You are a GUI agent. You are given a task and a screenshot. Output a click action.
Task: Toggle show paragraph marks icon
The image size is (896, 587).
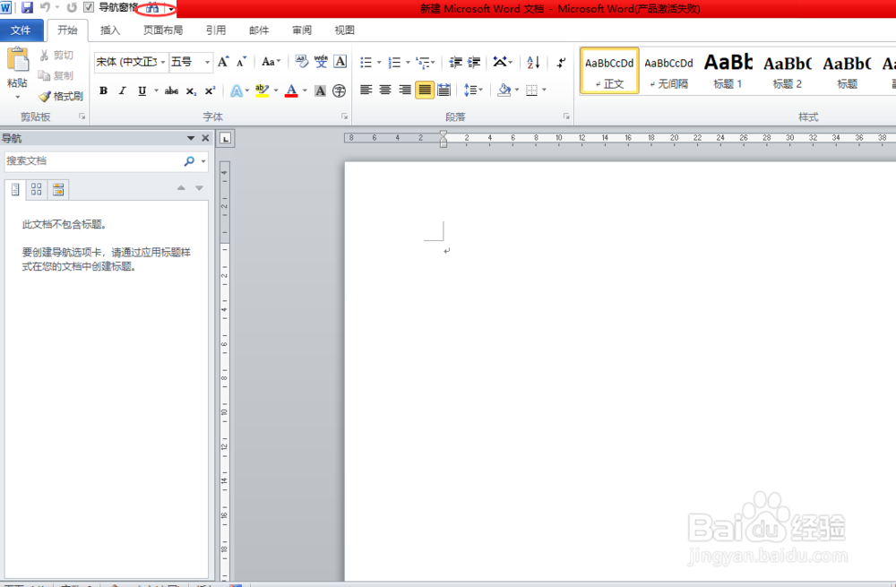(x=561, y=62)
